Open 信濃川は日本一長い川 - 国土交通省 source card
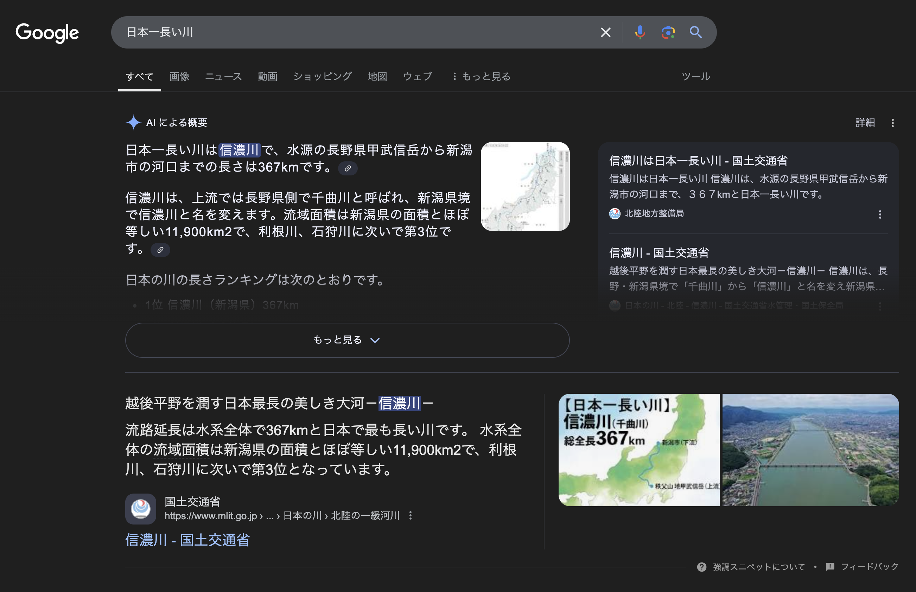Screen dimensions: 916x592 (x=698, y=161)
